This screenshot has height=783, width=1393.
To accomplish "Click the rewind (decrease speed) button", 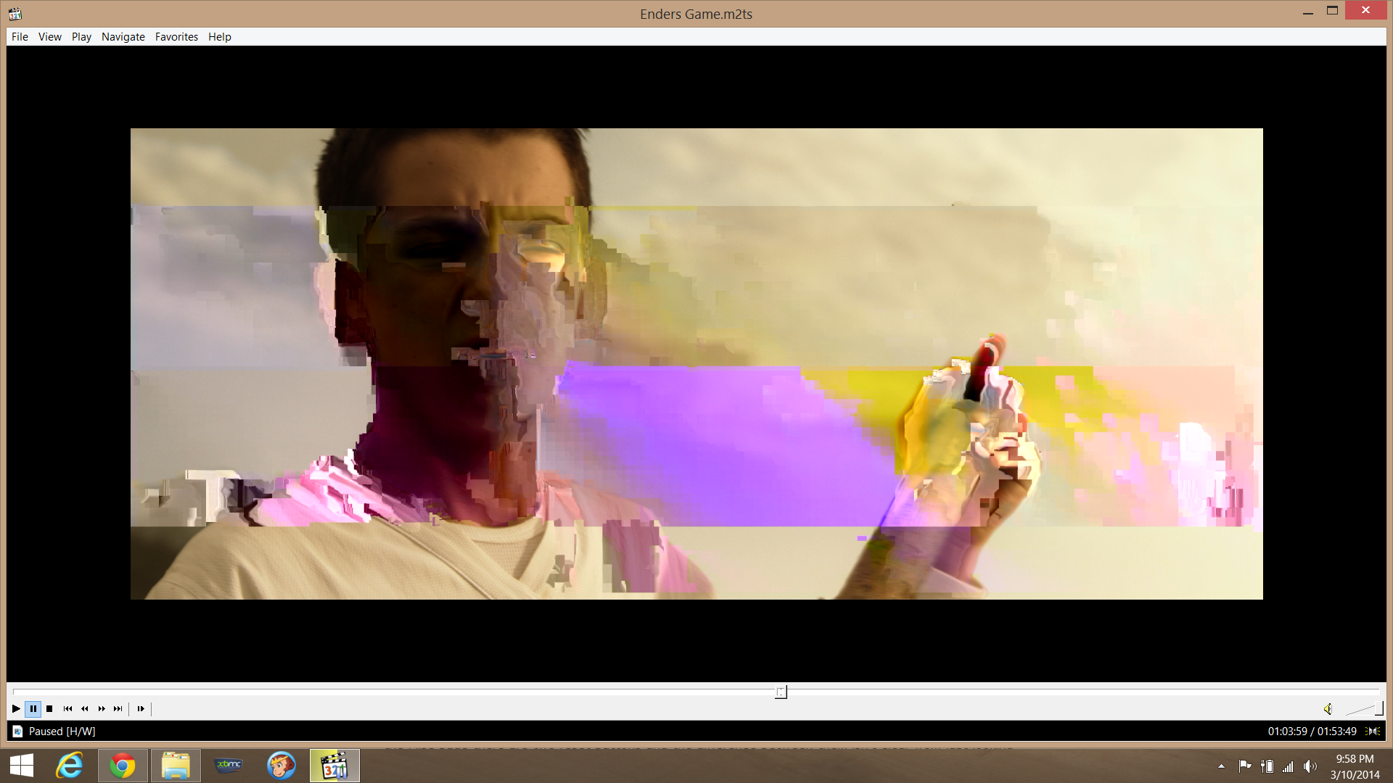I will click(x=85, y=708).
